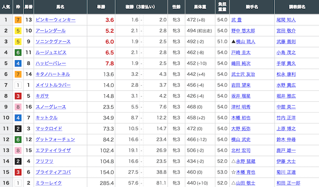The height and width of the screenshot is (187, 319).
Task: View jockey 横山 琉人 profile
Action: pyautogui.click(x=246, y=42)
